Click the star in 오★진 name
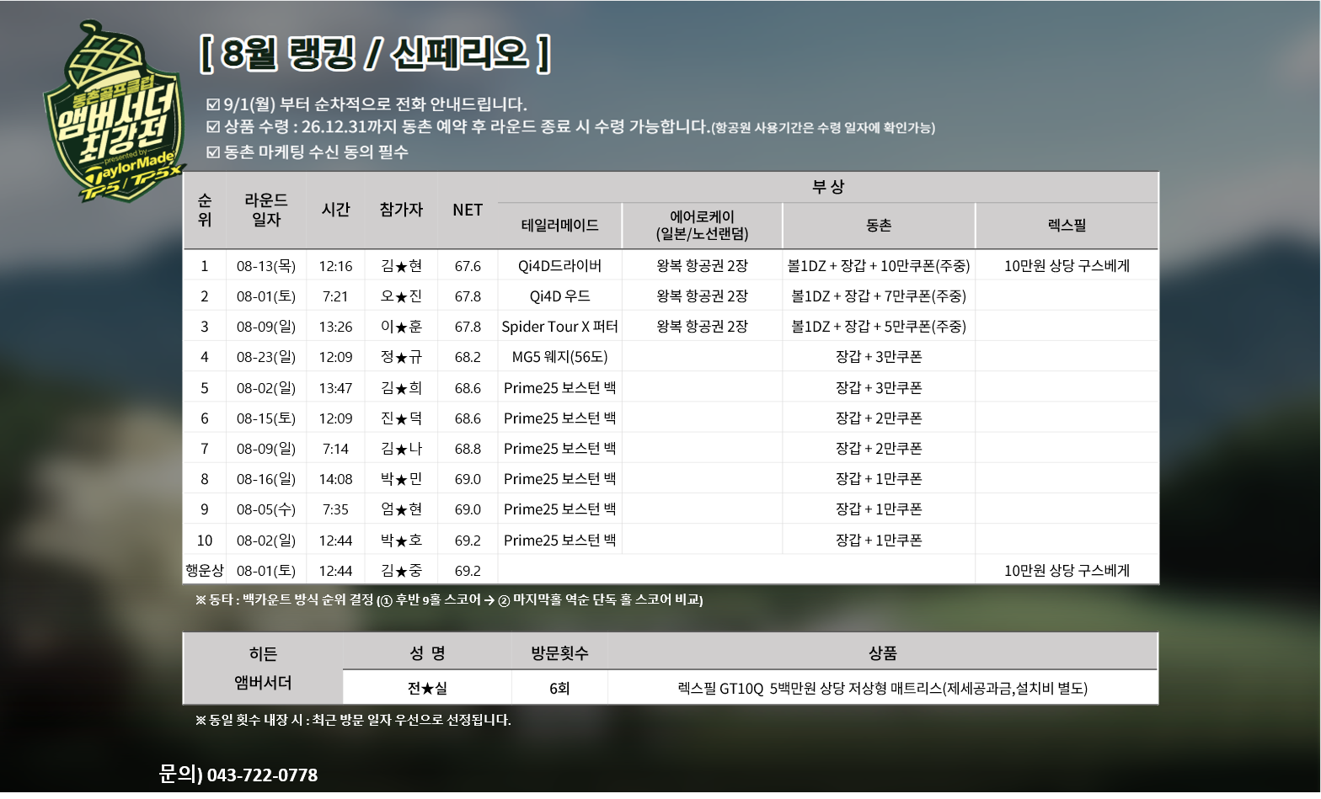The height and width of the screenshot is (799, 1321). pos(402,297)
